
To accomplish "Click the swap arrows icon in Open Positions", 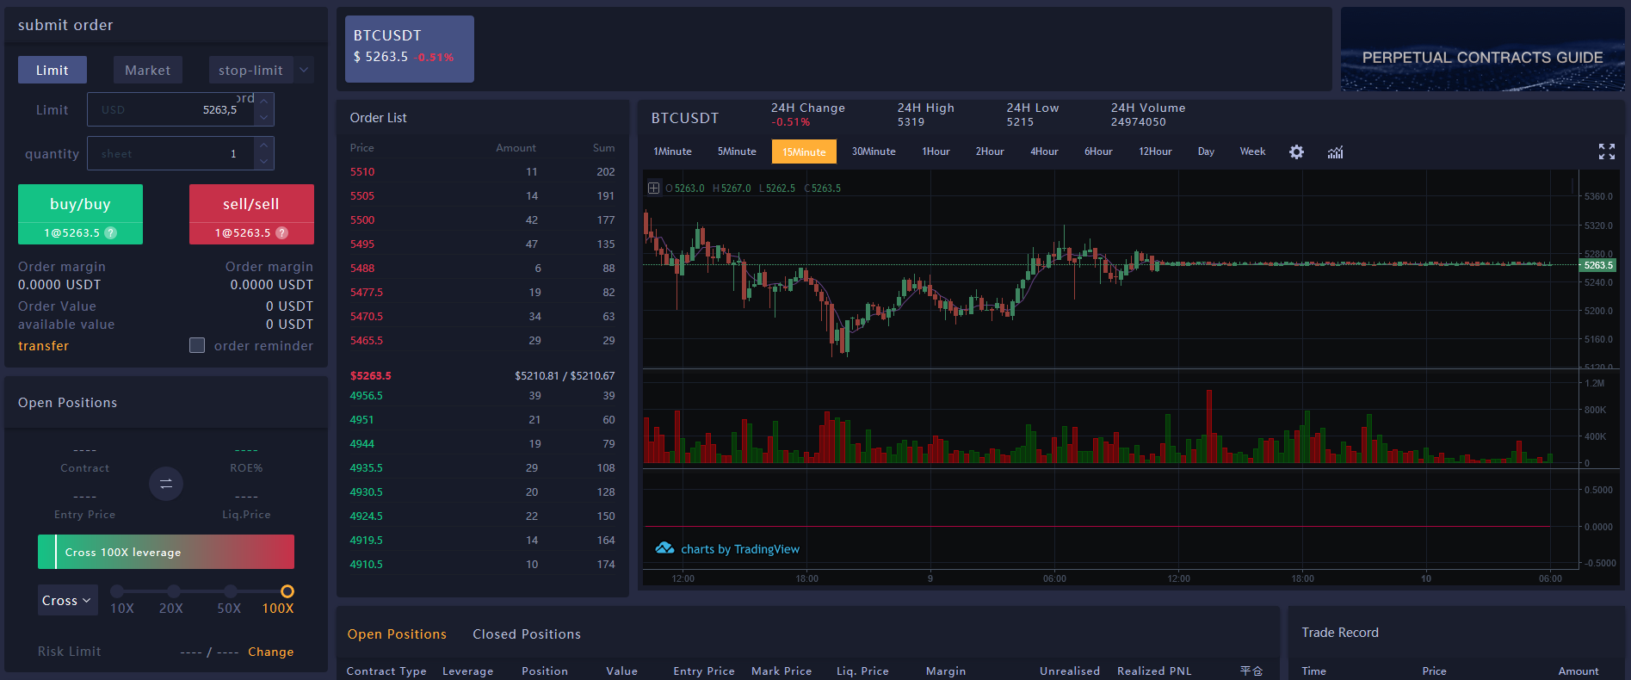I will pos(166,484).
